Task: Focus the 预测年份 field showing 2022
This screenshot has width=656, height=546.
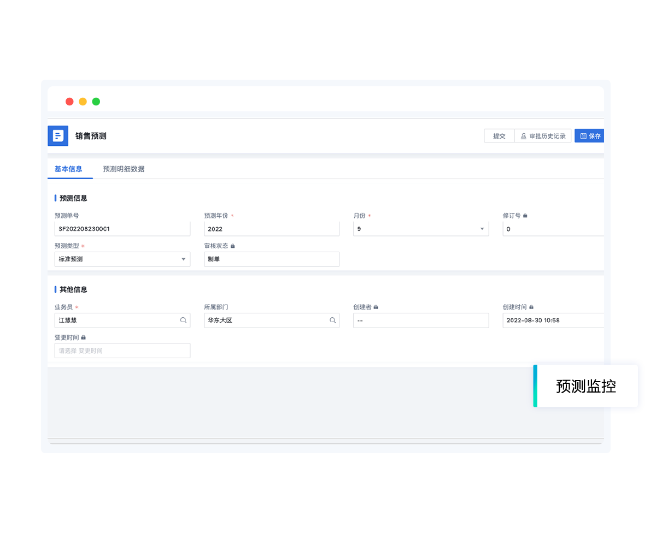Action: pos(271,229)
